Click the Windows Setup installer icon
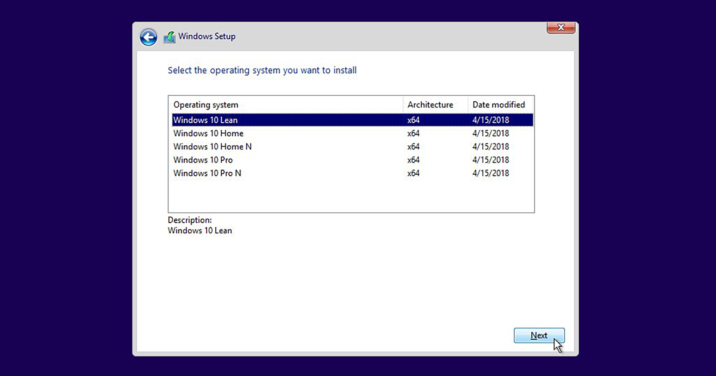Image resolution: width=716 pixels, height=376 pixels. [170, 37]
